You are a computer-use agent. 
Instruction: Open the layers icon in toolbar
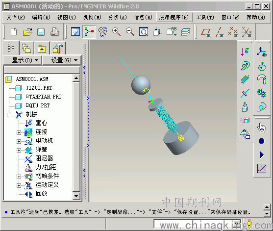pos(185,32)
